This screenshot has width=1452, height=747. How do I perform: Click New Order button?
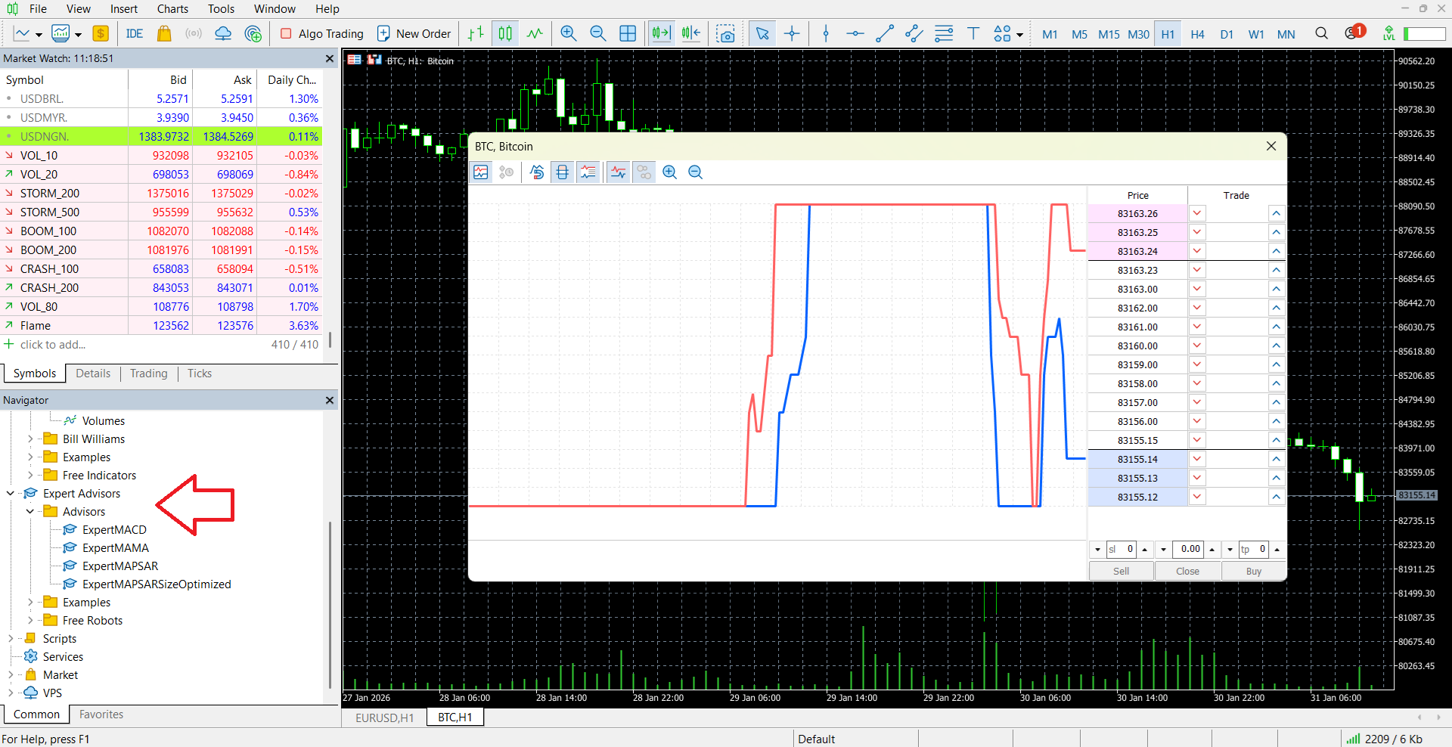(x=414, y=33)
